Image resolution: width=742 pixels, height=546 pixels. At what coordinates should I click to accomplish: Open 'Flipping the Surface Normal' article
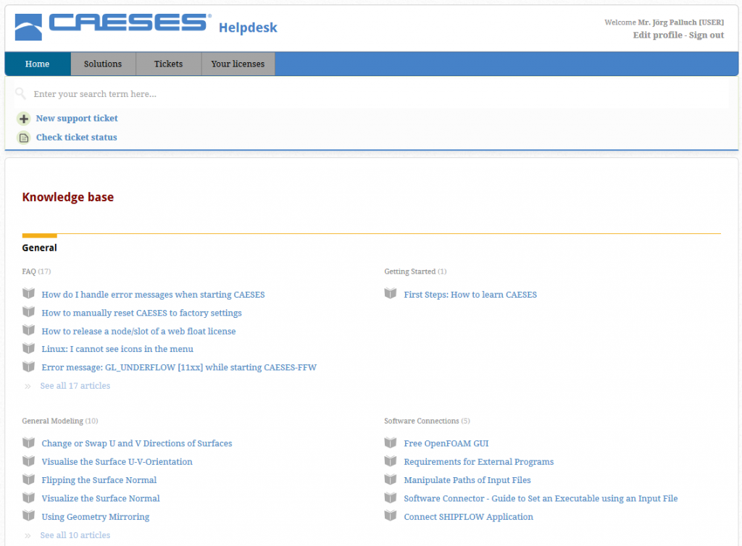[99, 480]
